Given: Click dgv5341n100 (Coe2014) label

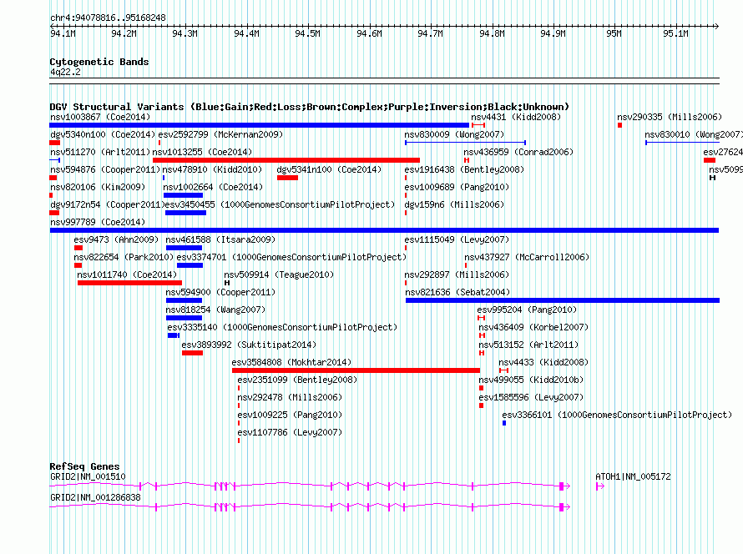Looking at the screenshot, I should pos(329,169).
